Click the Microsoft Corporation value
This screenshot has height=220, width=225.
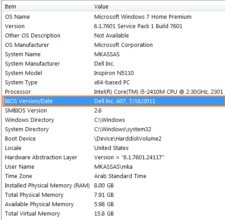123,45
